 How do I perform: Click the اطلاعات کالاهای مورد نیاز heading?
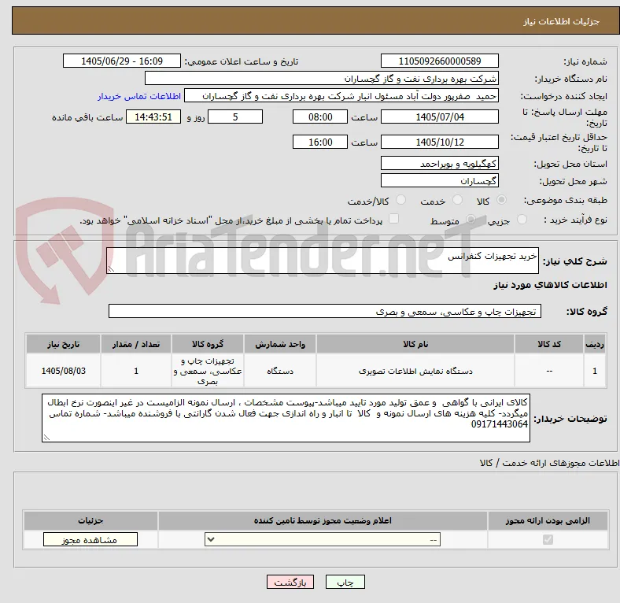(x=550, y=285)
